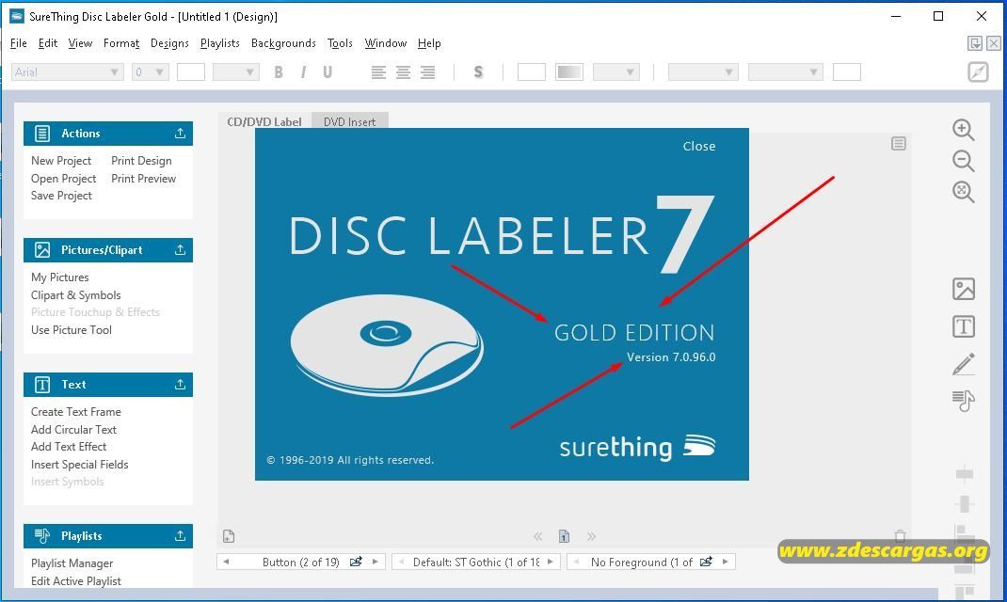Click the page 1 icon below canvas

click(564, 536)
